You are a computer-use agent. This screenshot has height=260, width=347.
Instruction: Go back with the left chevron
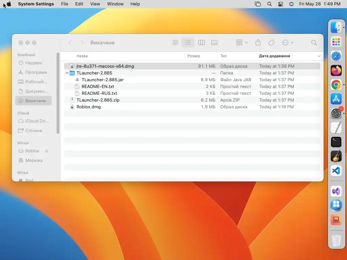pyautogui.click(x=70, y=42)
